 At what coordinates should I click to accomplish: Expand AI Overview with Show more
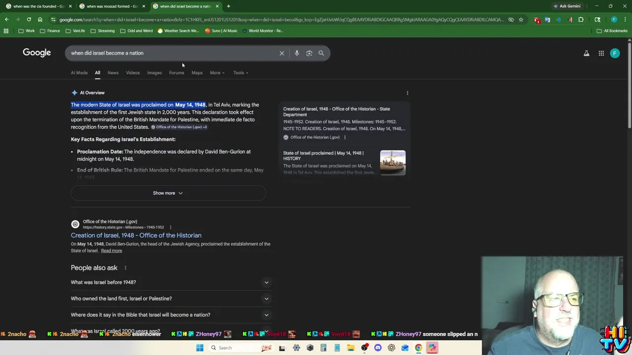(168, 193)
